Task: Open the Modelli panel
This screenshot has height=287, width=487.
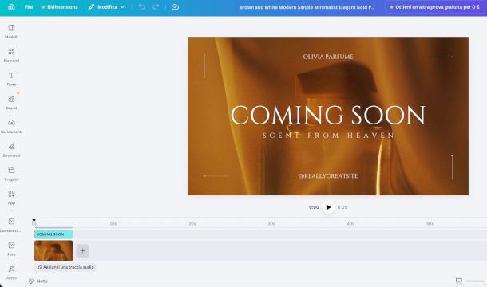Action: (x=11, y=31)
